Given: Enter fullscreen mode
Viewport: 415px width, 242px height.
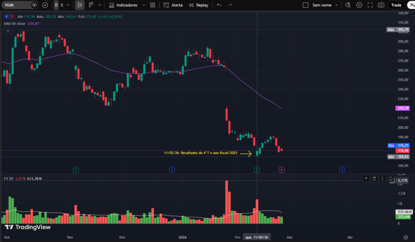Looking at the screenshot, I should [x=370, y=5].
